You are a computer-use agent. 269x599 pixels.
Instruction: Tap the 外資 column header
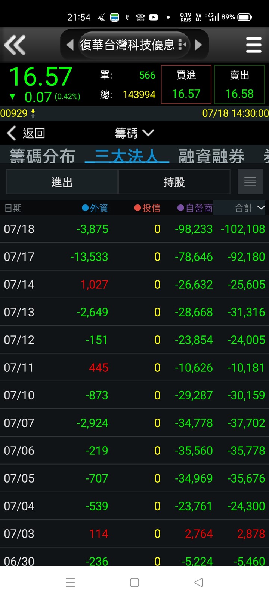[95, 208]
